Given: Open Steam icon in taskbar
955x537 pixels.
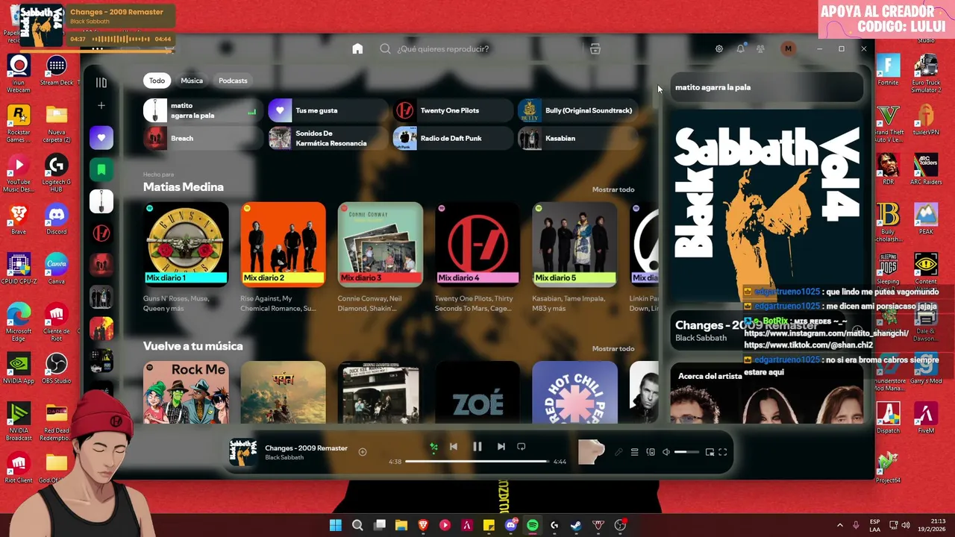Looking at the screenshot, I should coord(576,525).
